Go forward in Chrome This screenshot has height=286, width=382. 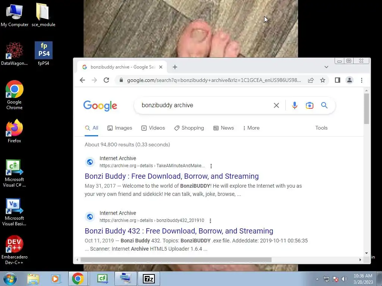[x=94, y=80]
